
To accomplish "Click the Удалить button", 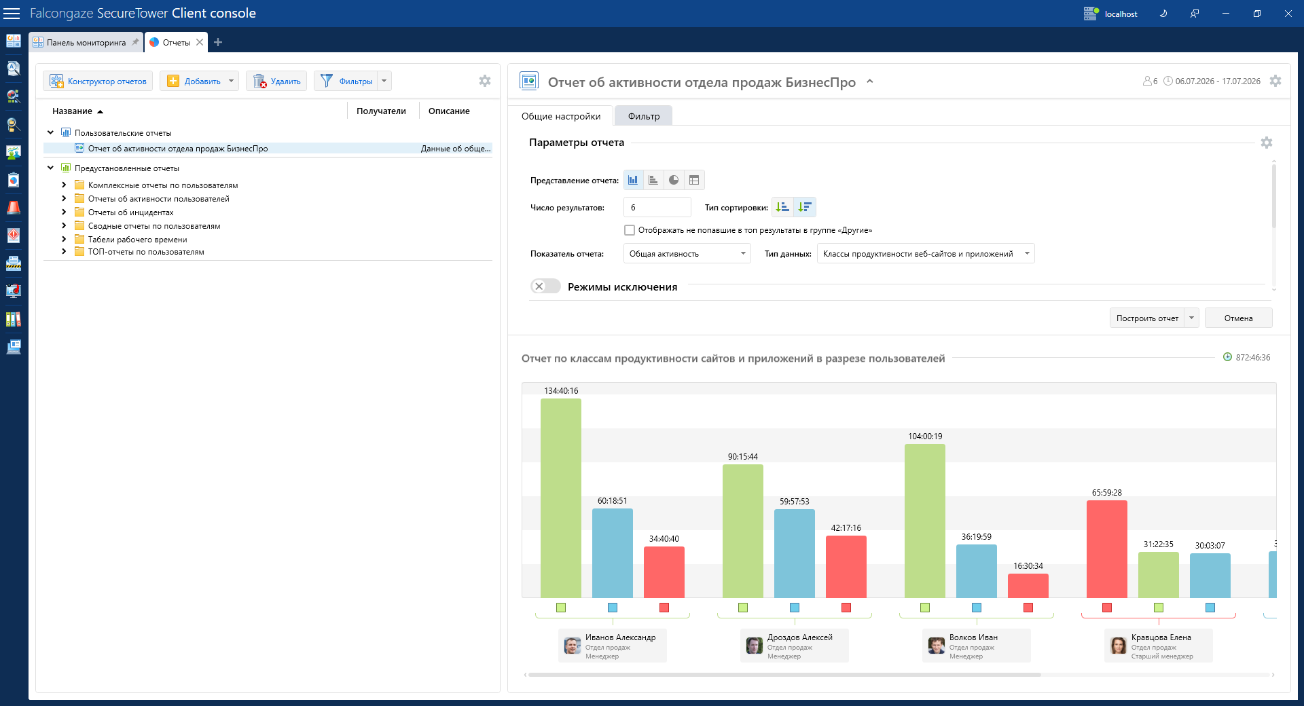I will coord(276,81).
